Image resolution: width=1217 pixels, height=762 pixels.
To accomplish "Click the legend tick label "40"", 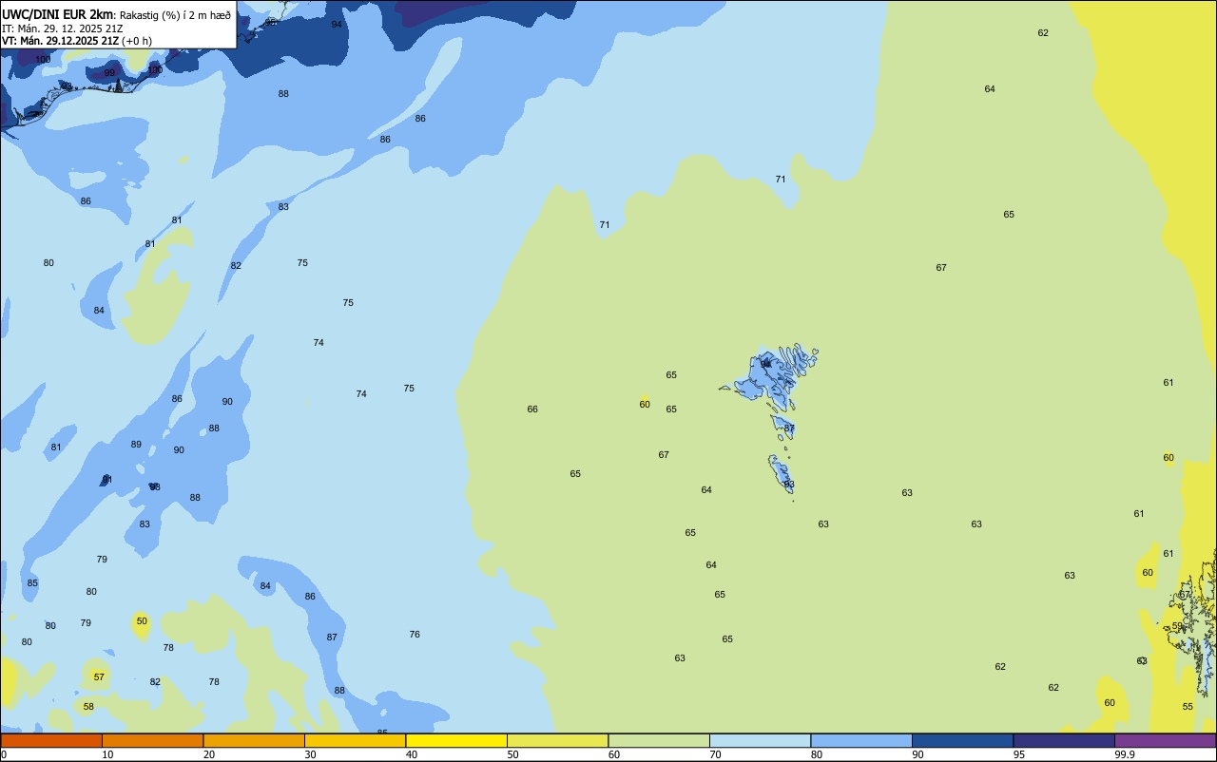I will [x=412, y=754].
